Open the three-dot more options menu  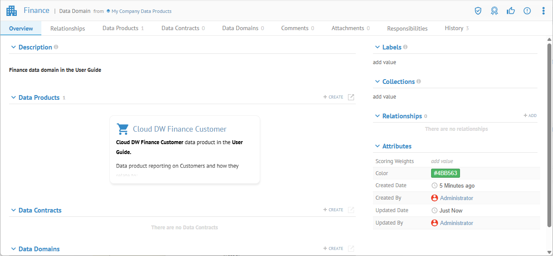544,11
